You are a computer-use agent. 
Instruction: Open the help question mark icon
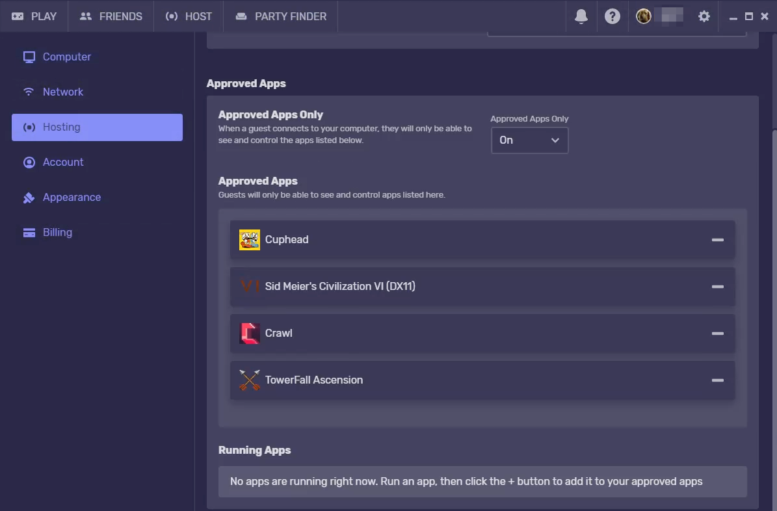[x=612, y=16]
